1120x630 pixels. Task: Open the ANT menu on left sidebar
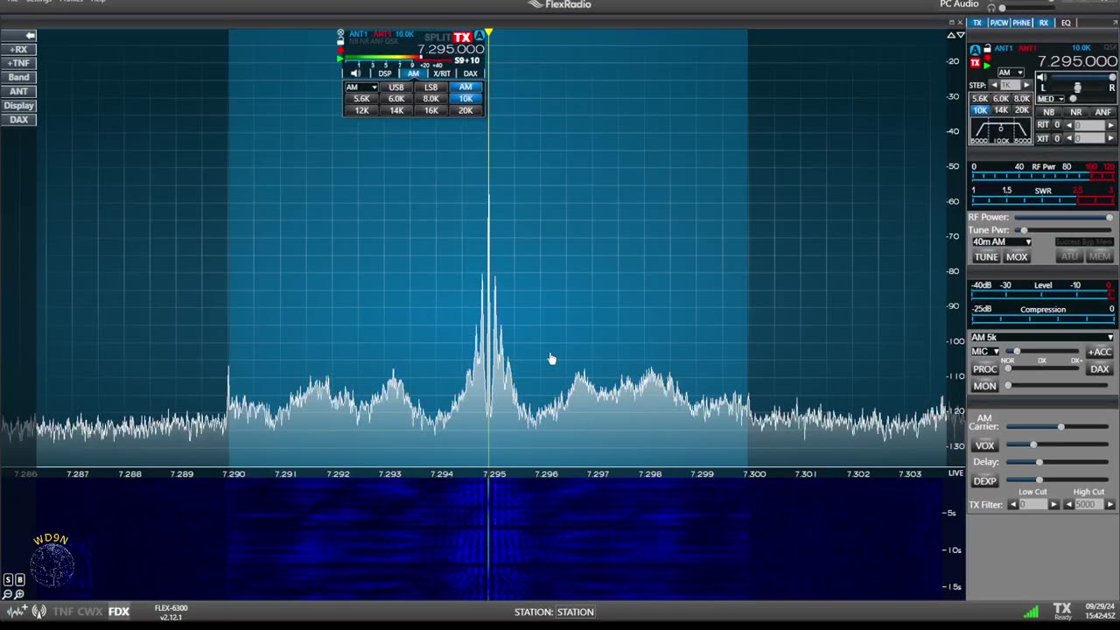coord(18,91)
